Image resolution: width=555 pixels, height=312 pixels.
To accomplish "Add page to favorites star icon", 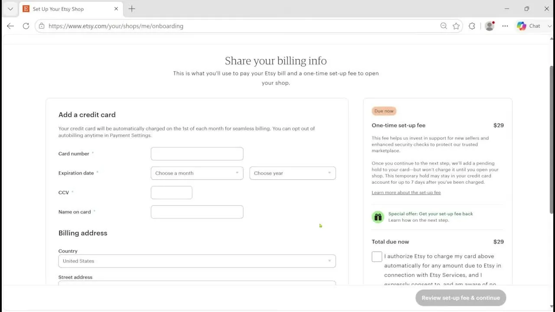I will [x=456, y=26].
